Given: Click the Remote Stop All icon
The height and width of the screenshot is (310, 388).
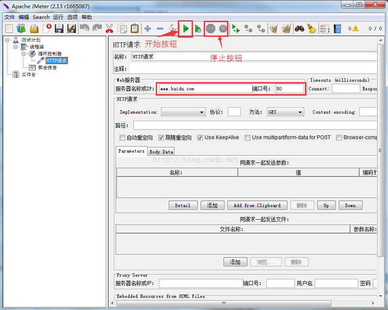Looking at the screenshot, I should 248,29.
